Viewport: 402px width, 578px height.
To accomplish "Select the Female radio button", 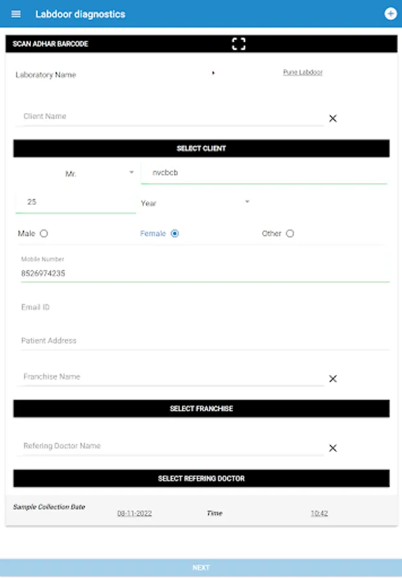I will tap(175, 234).
